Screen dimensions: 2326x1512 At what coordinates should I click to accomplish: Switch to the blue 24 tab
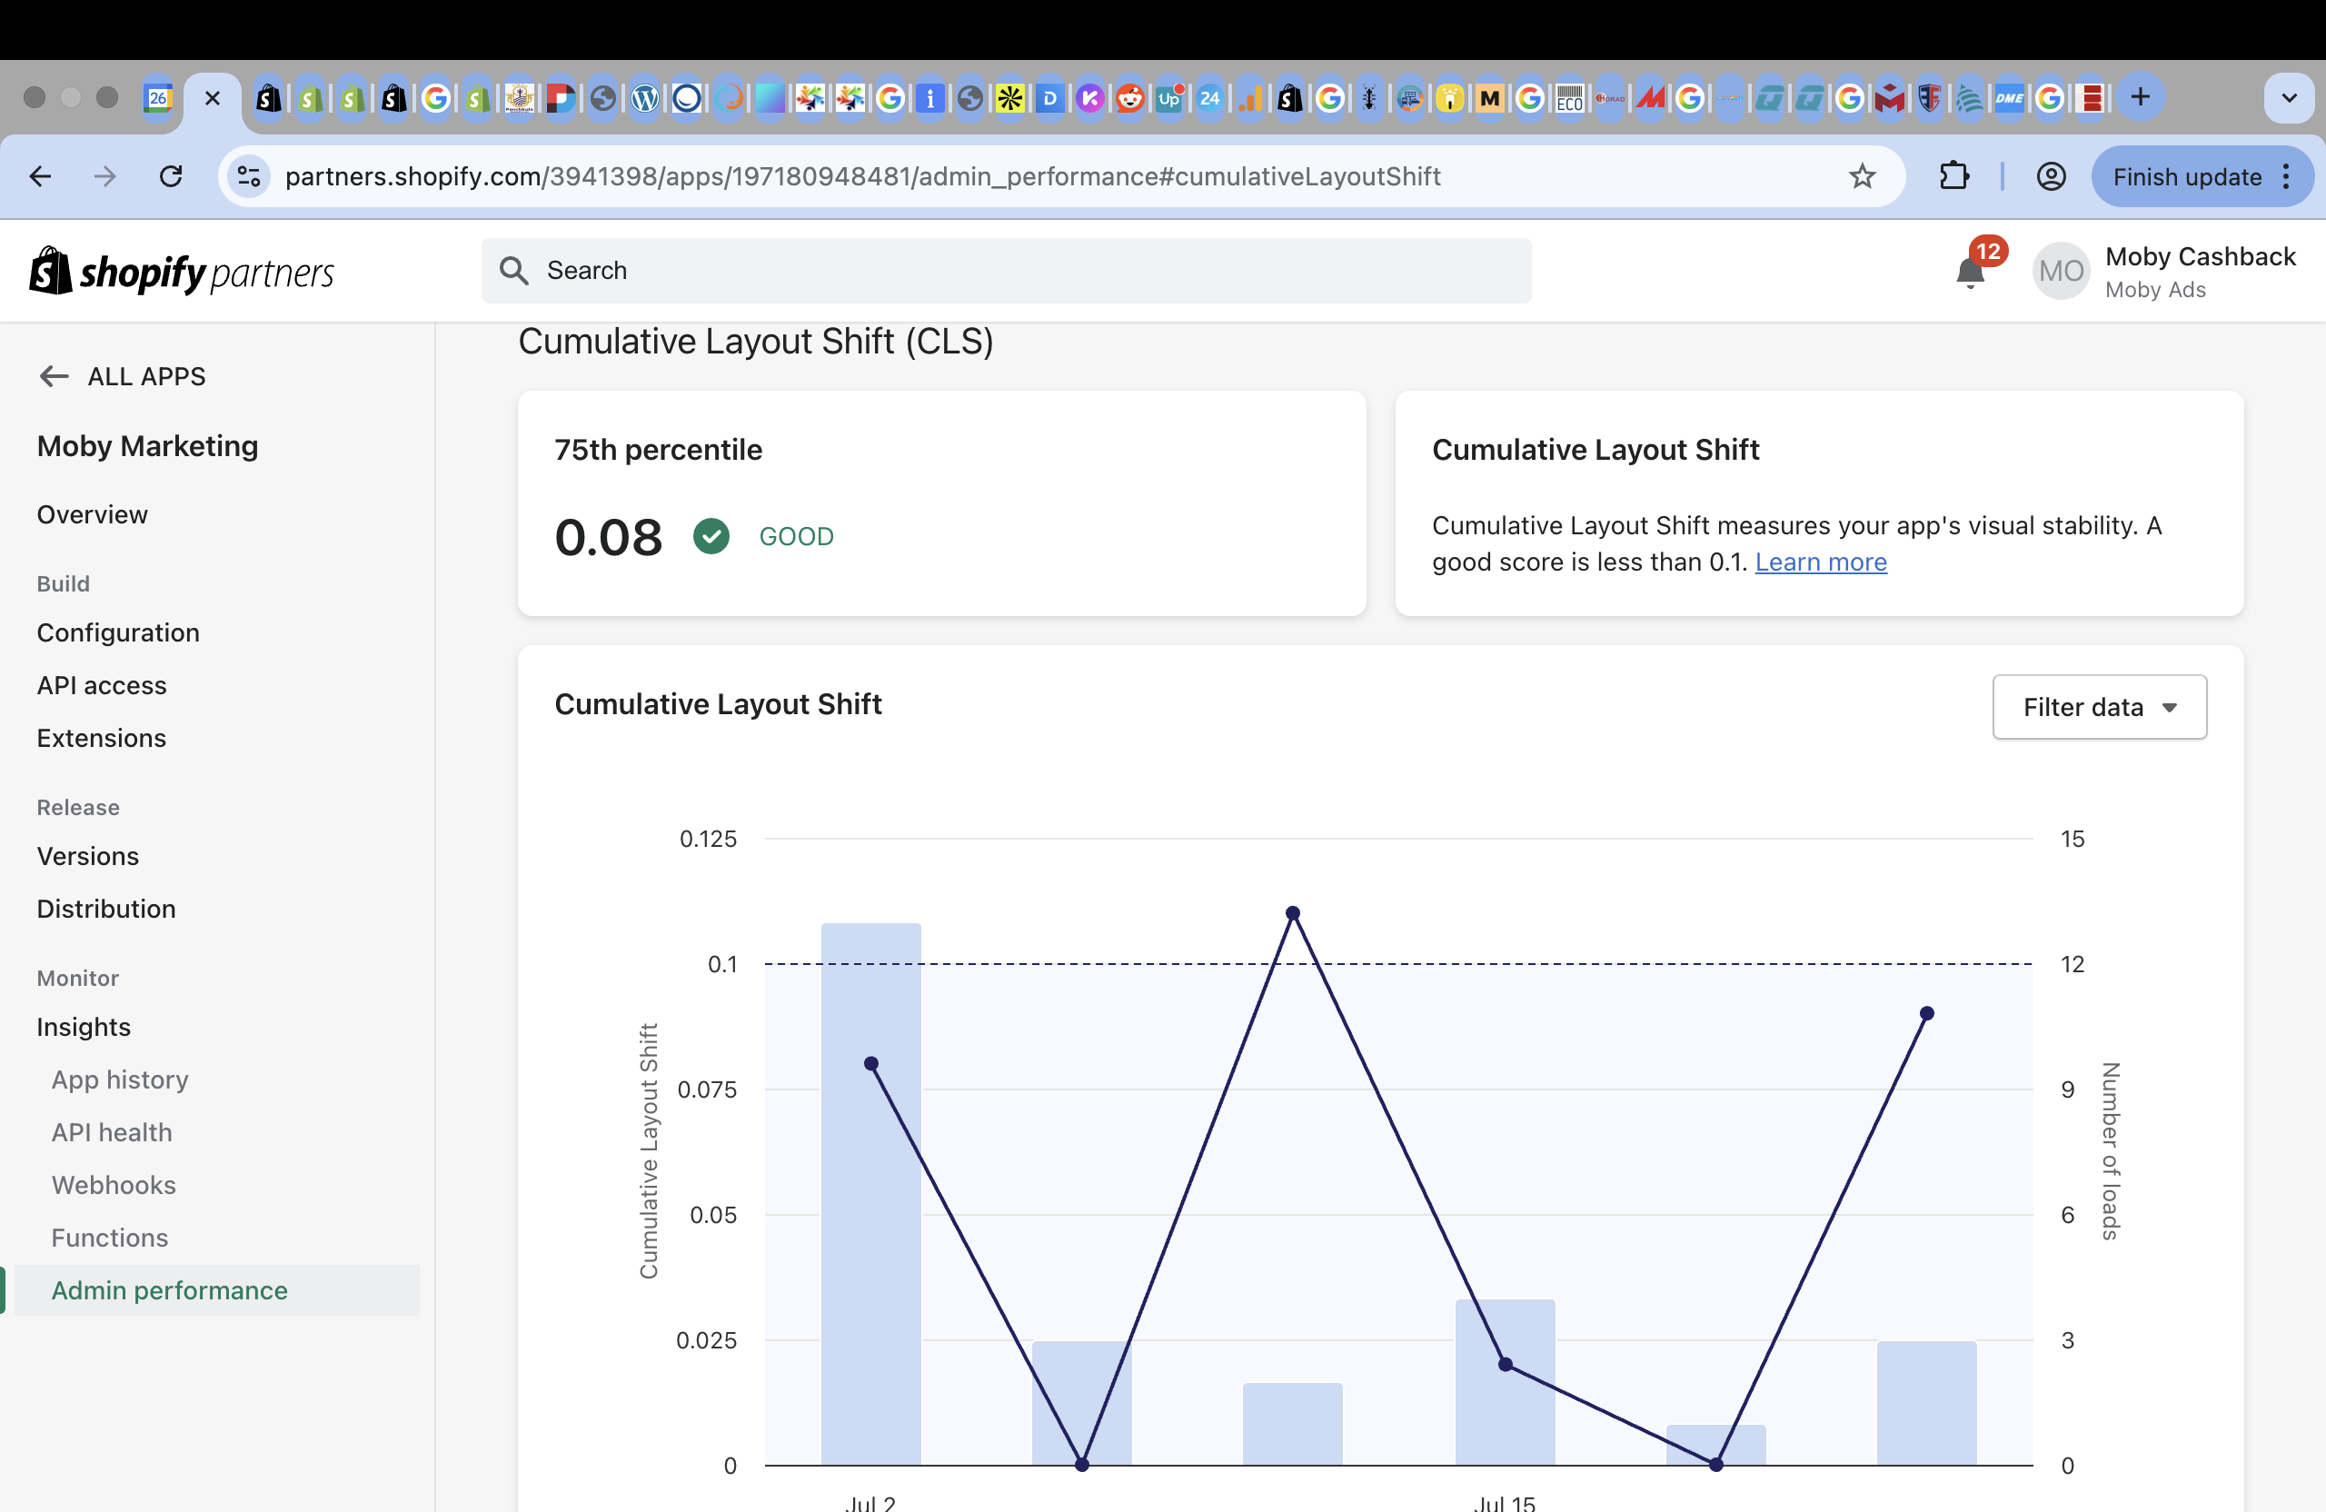(1210, 98)
